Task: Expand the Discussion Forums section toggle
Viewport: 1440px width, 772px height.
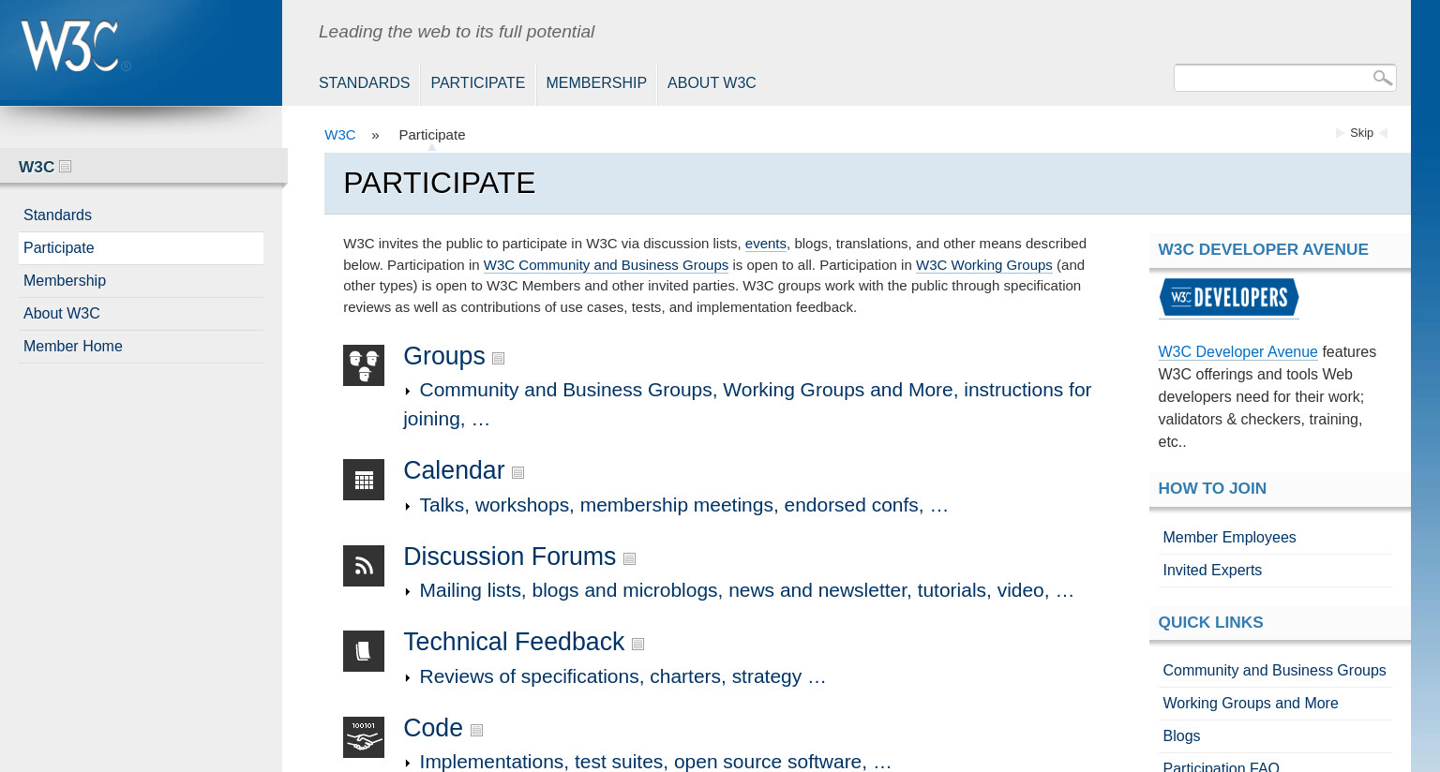Action: (x=629, y=559)
